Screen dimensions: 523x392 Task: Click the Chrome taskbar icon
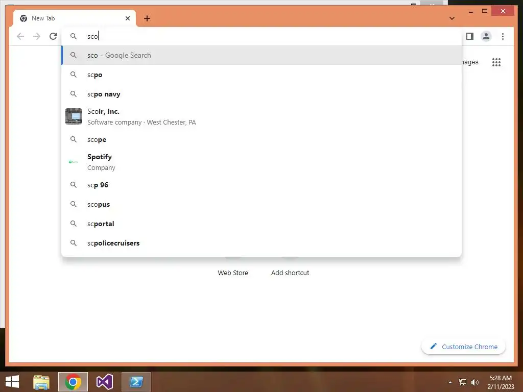click(x=73, y=382)
